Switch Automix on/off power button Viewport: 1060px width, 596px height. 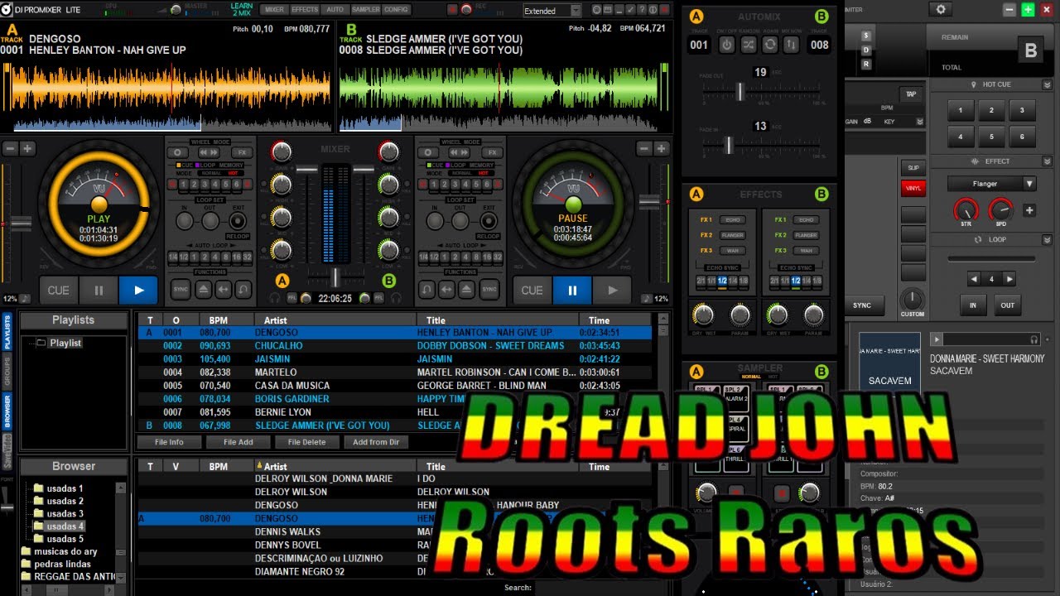coord(726,45)
